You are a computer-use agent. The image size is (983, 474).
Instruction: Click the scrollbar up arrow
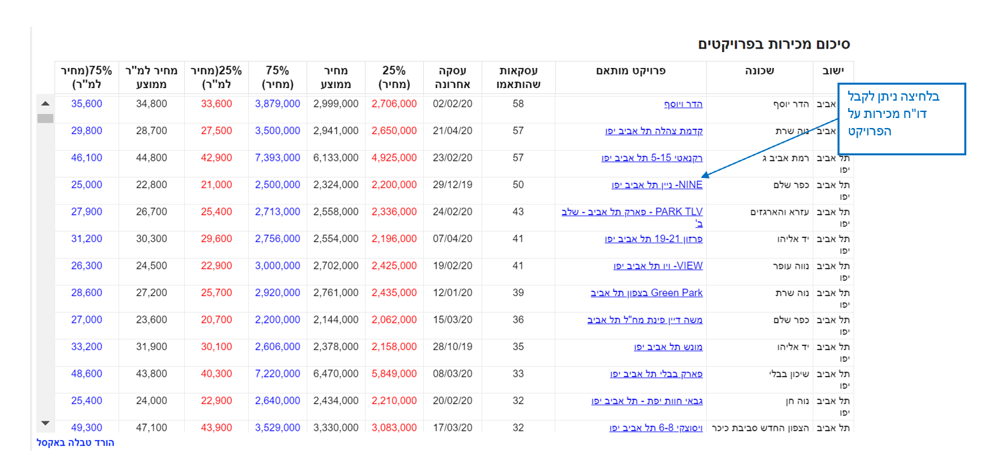pos(45,104)
